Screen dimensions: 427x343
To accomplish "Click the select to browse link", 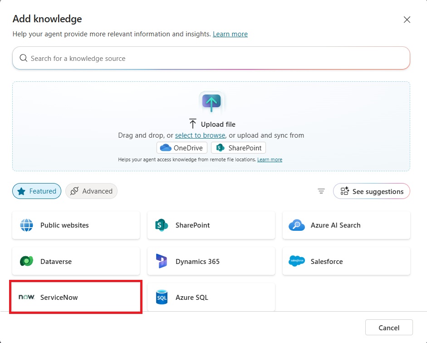I will tap(200, 135).
